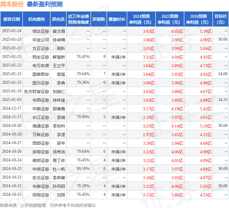Select the 研究员 column header
Viewport: 229px width, 208px height.
tap(58, 19)
